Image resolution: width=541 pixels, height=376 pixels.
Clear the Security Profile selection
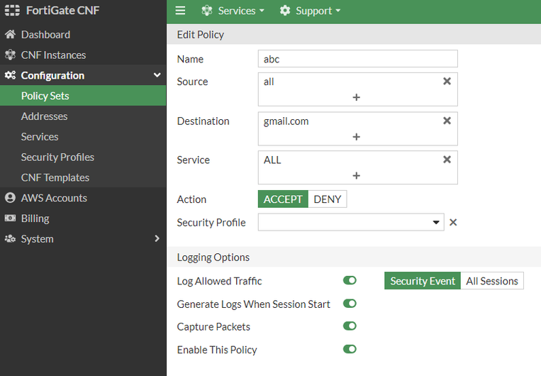pos(453,222)
